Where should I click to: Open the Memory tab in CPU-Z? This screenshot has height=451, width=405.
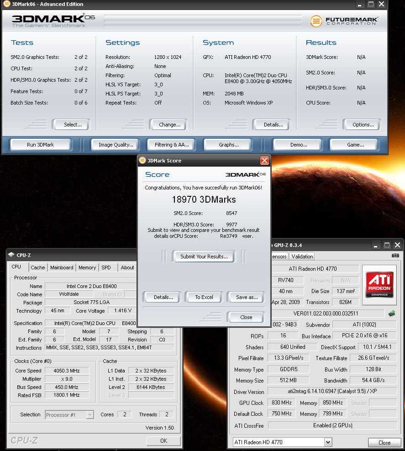87,267
